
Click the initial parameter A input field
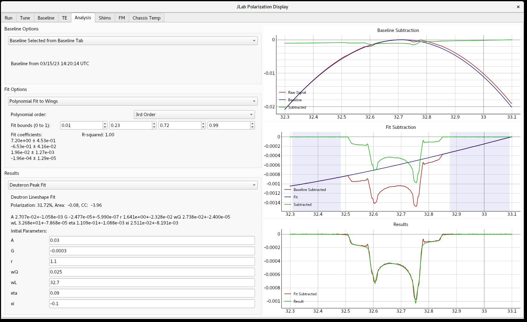(152, 240)
